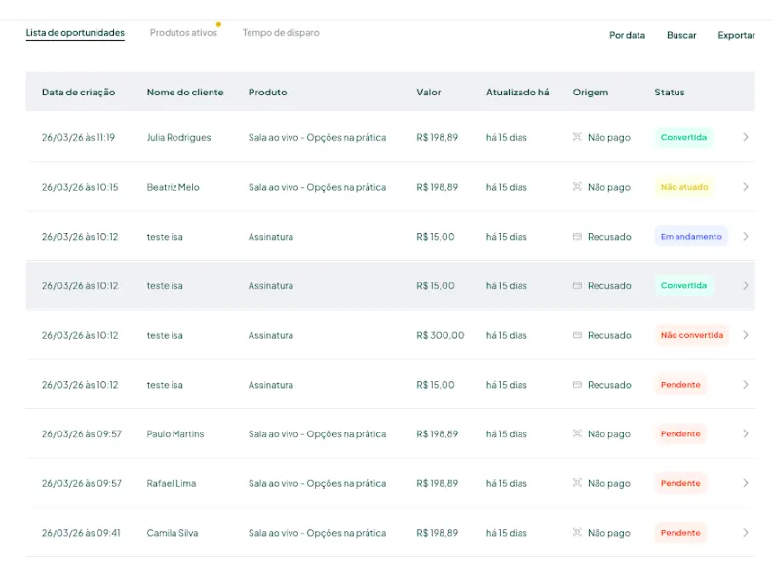Click the Pendente badge in Camila Silva row
Image resolution: width=773 pixels, height=564 pixels.
(680, 532)
